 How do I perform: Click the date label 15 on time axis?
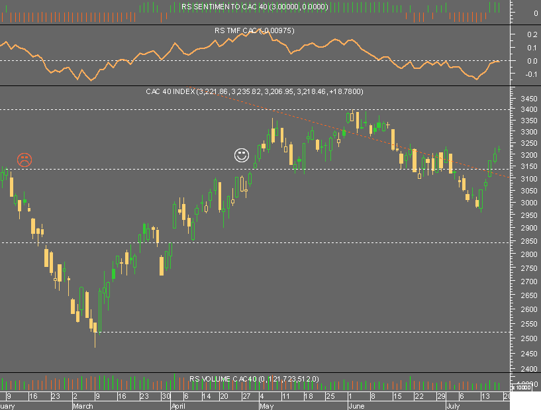[397, 396]
